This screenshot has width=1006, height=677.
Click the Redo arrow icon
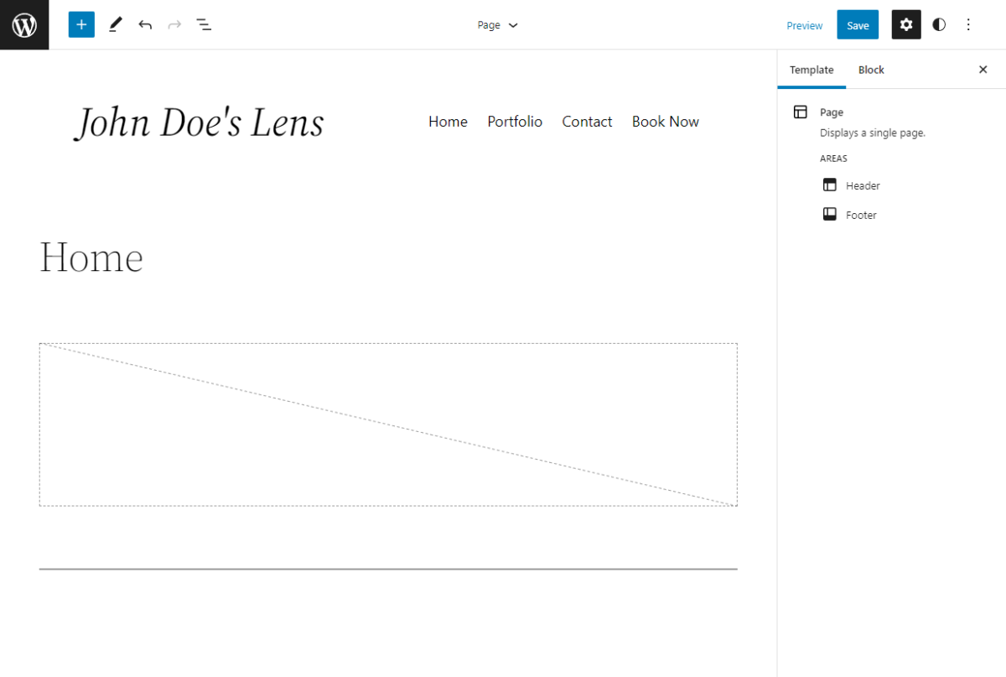coord(174,25)
